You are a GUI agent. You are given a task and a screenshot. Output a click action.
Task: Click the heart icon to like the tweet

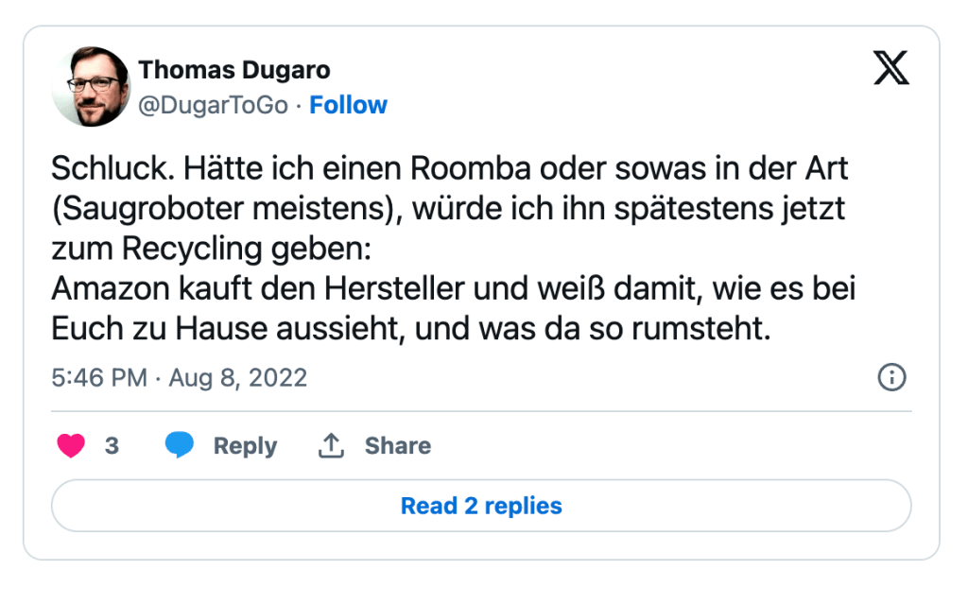71,446
